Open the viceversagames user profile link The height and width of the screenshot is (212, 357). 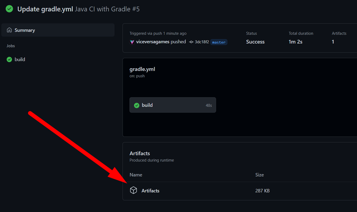153,42
